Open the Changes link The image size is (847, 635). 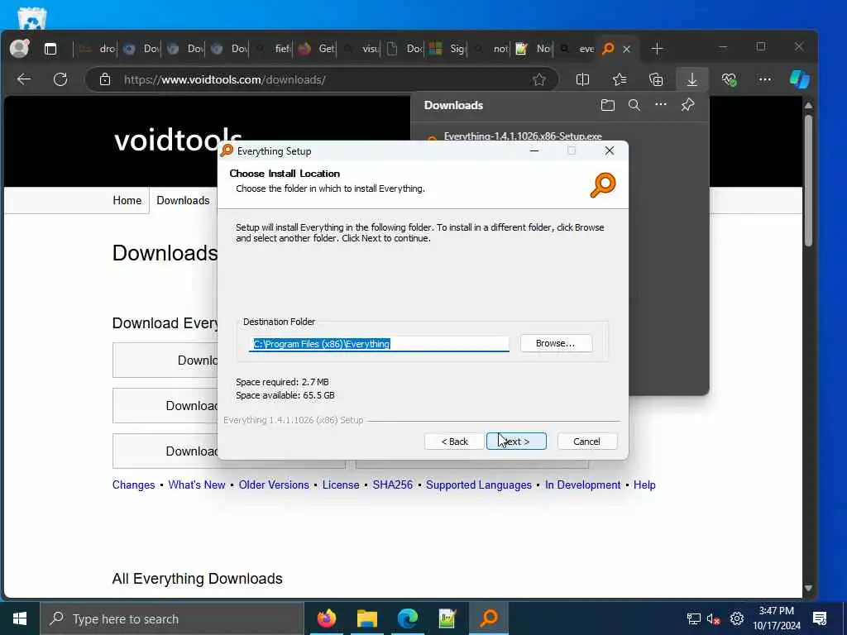point(133,485)
